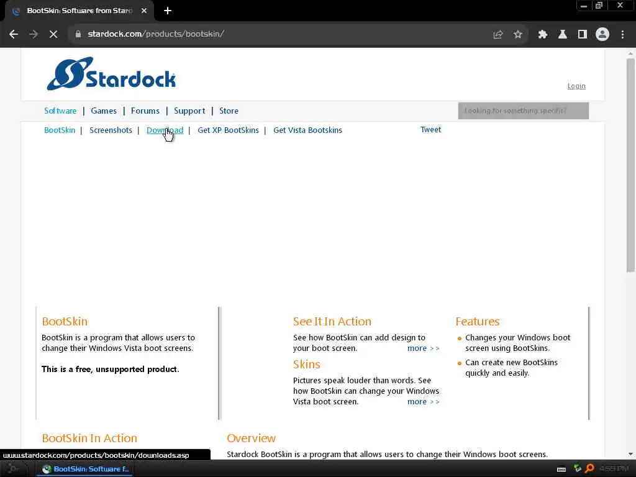Open the Store menu item

click(229, 111)
